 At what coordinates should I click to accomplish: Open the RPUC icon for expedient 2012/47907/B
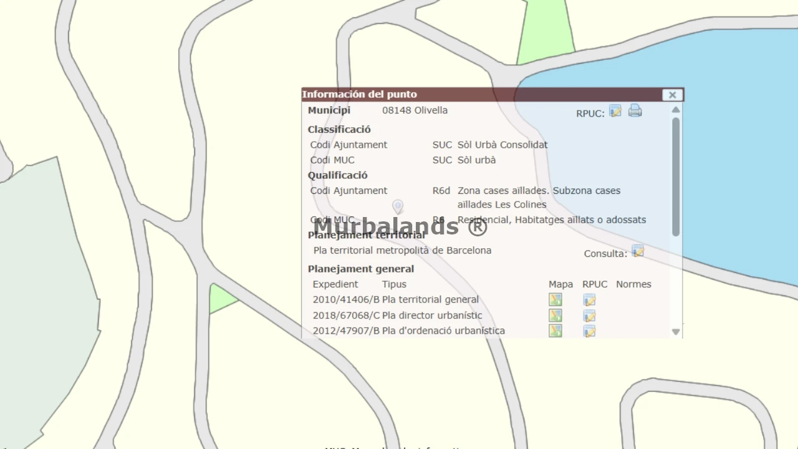pyautogui.click(x=590, y=331)
